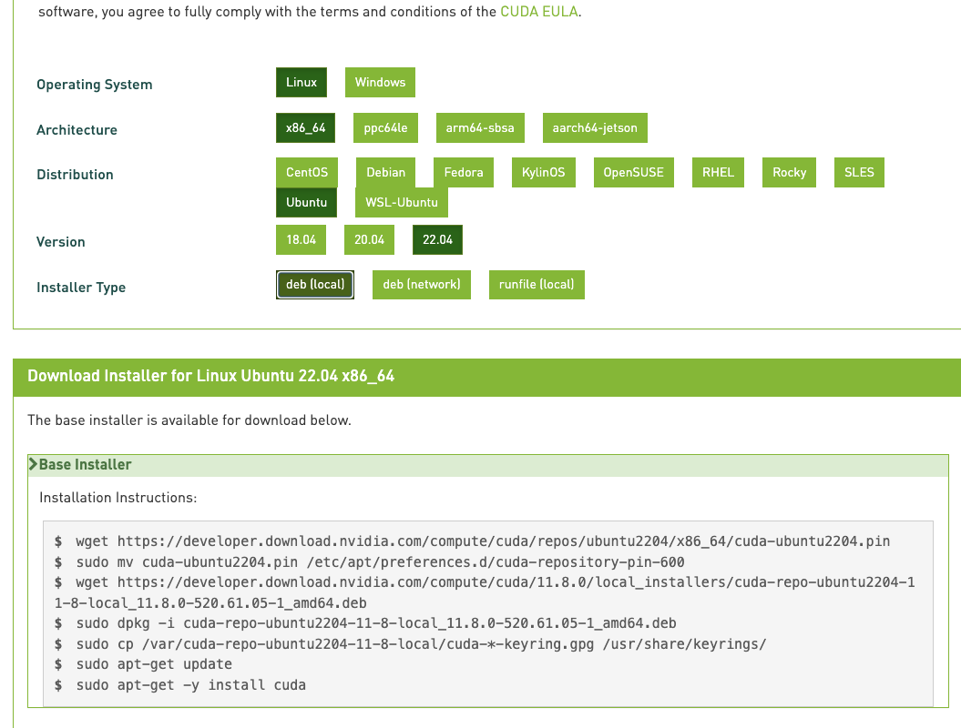Image resolution: width=961 pixels, height=728 pixels.
Task: Choose aarch64-jetson architecture
Action: point(595,127)
